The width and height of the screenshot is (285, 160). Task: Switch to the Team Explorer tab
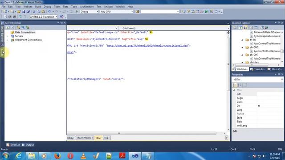pyautogui.click(x=257, y=69)
